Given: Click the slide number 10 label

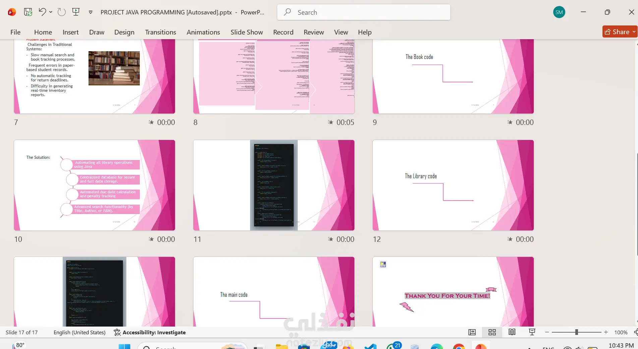Looking at the screenshot, I should (x=18, y=239).
